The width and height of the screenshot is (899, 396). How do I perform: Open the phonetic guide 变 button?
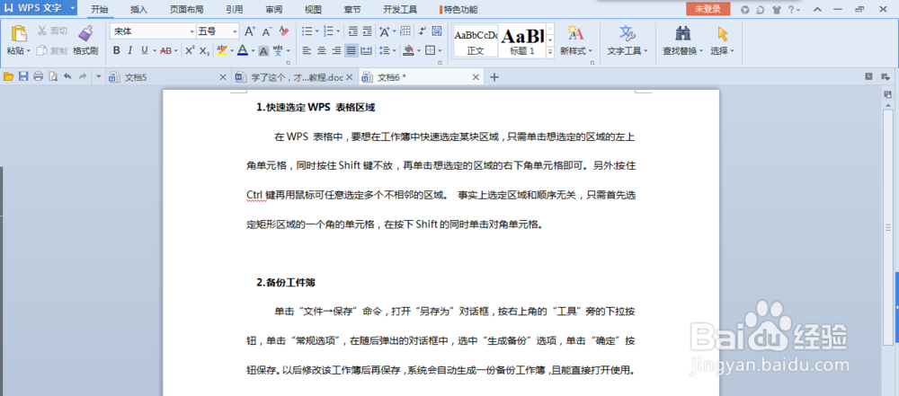pos(280,50)
